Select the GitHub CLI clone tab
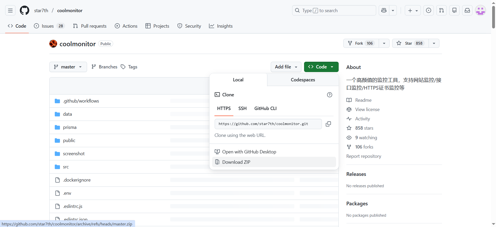Viewport: 496px width, 227px height. pos(265,108)
